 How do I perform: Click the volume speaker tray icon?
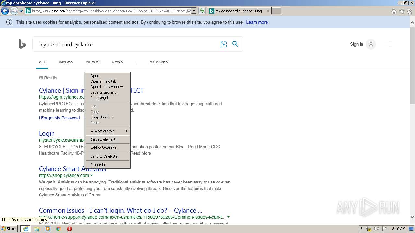376,229
